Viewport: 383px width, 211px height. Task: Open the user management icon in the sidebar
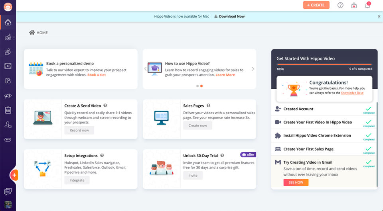click(8, 125)
